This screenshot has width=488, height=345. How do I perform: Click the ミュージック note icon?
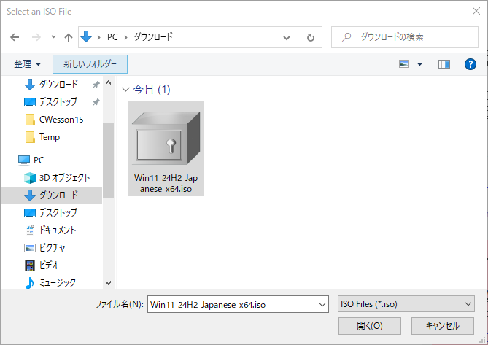coord(30,282)
